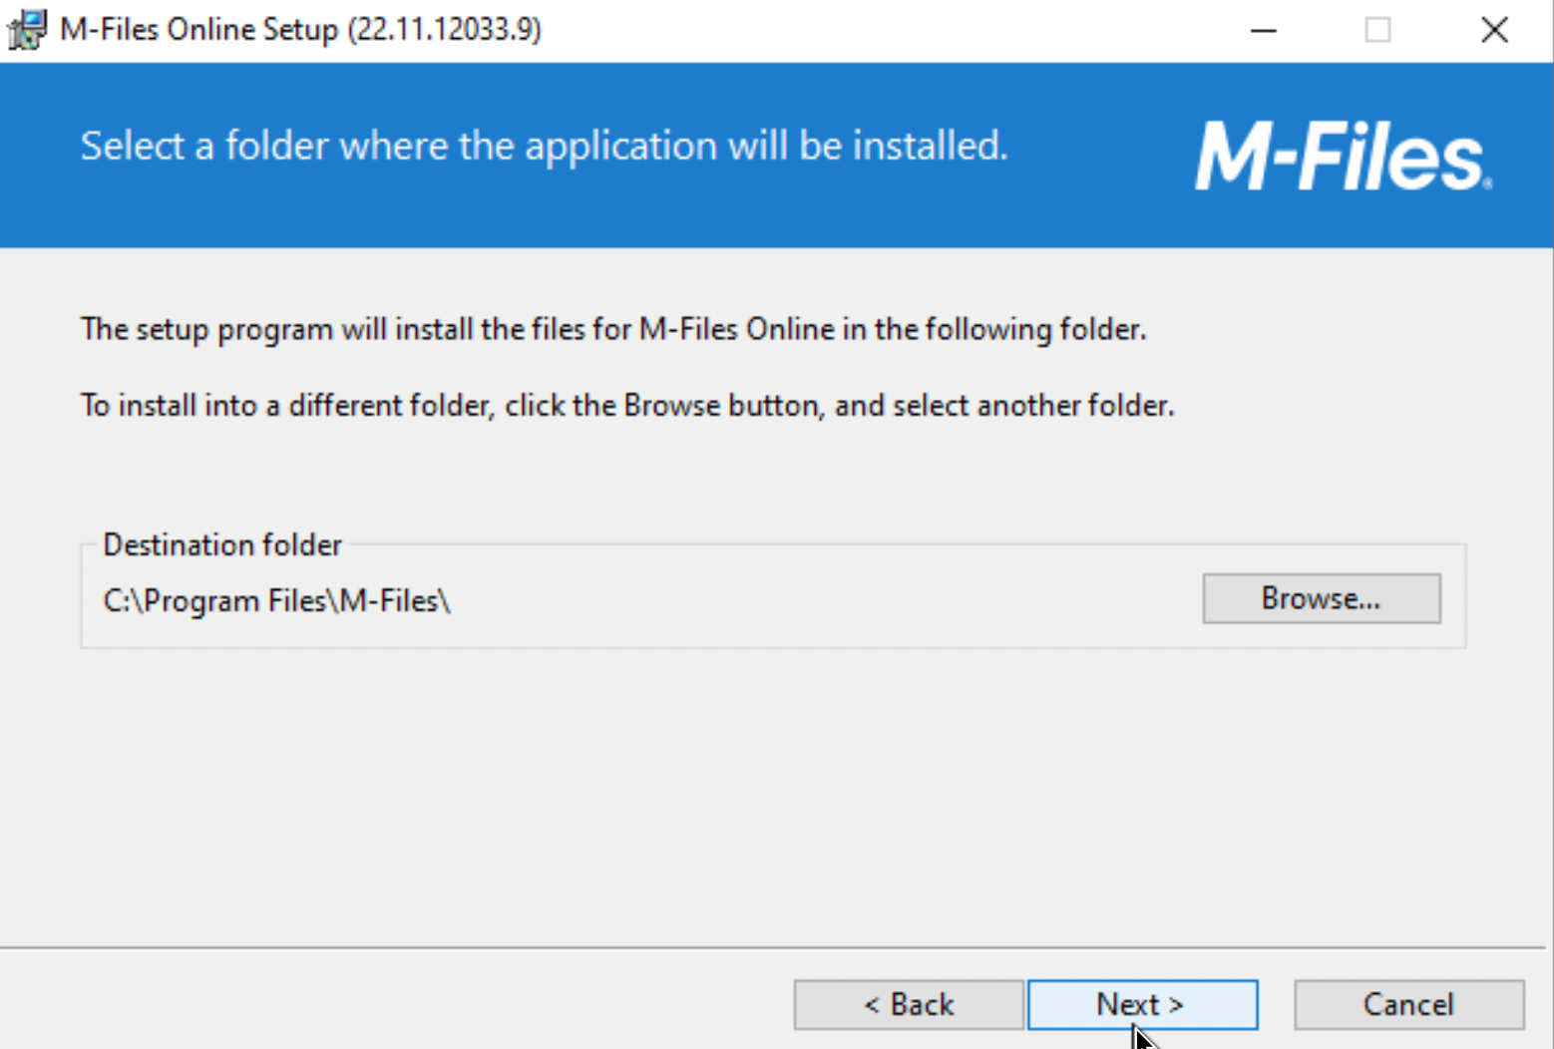
Task: Click the window title 'M-Files Online Setup (22.11.12033.9)'
Action: point(300,29)
